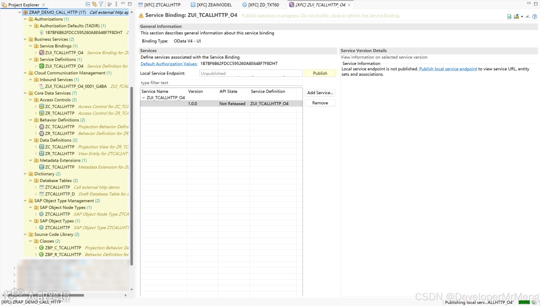Click ZTCALLHTTP SAP Object Node Type icon
Image resolution: width=540 pixels, height=306 pixels.
[x=41, y=214]
